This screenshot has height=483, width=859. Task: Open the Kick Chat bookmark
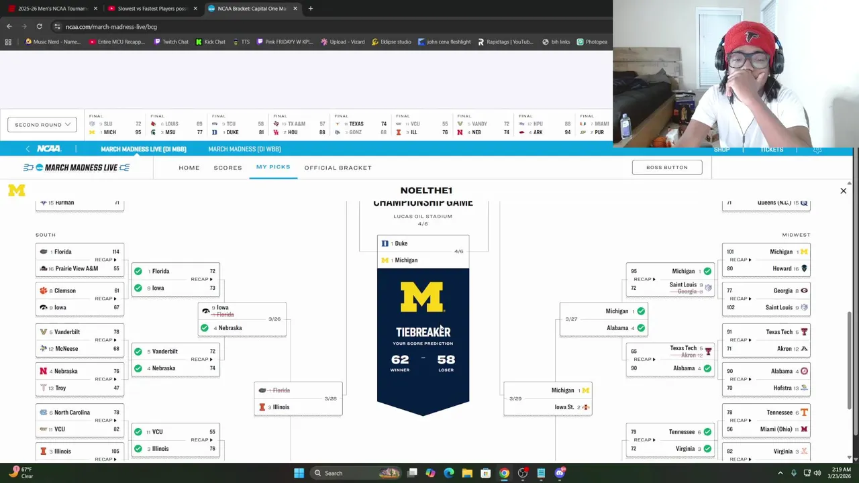click(x=210, y=42)
